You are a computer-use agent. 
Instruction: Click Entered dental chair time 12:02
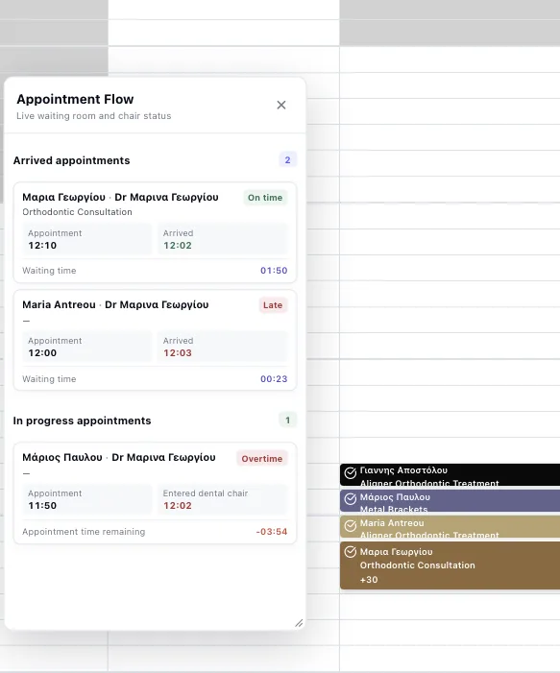point(178,506)
